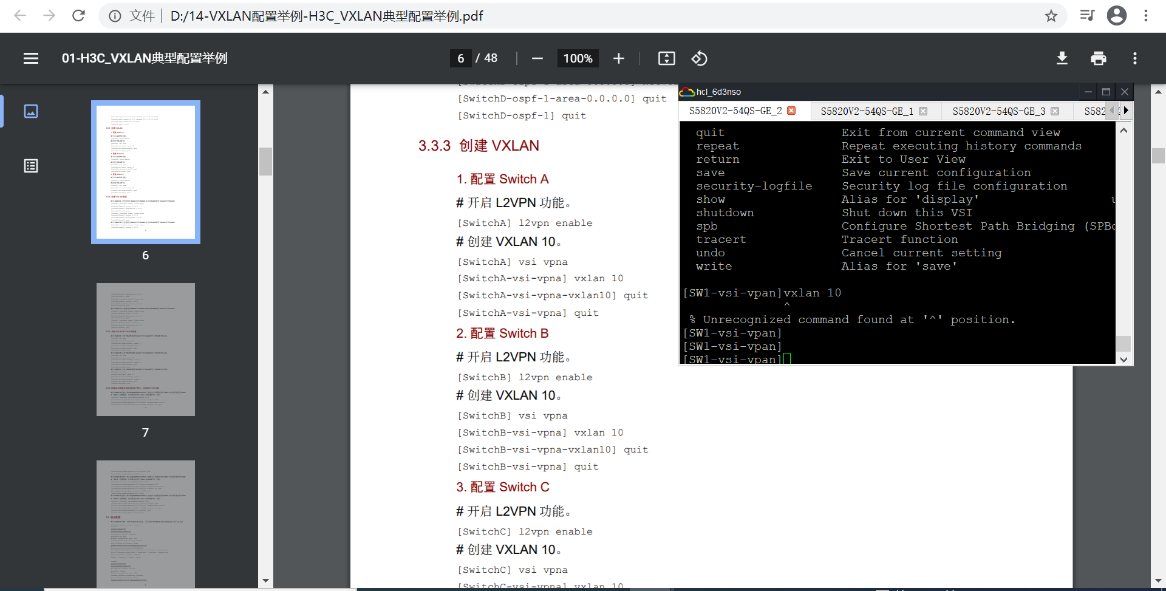Click the zoom out minus button
The width and height of the screenshot is (1166, 591).
click(537, 58)
